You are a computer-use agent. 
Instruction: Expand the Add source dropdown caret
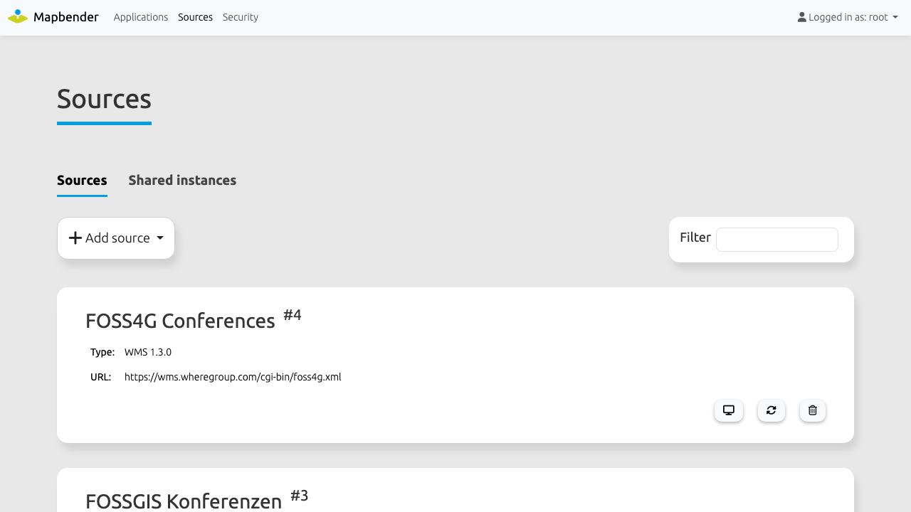[x=160, y=238]
